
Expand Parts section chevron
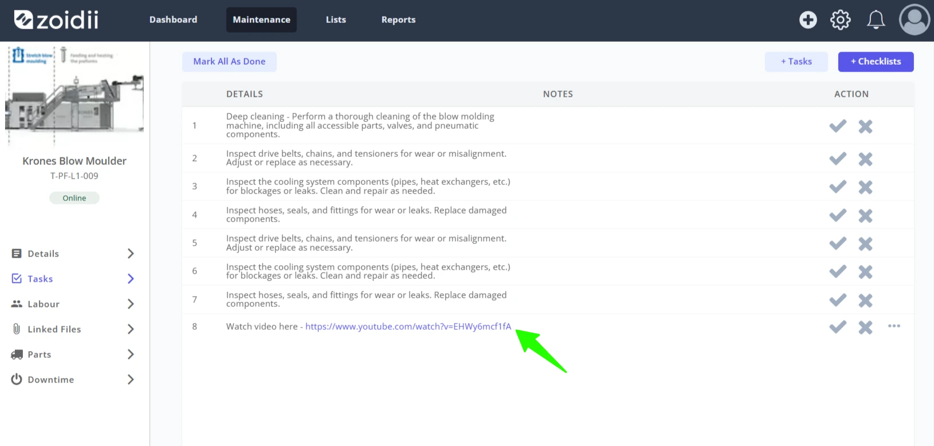pyautogui.click(x=131, y=354)
